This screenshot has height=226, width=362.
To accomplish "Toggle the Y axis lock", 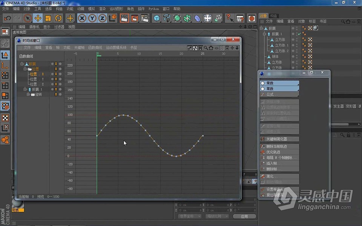I will pos(92,18).
